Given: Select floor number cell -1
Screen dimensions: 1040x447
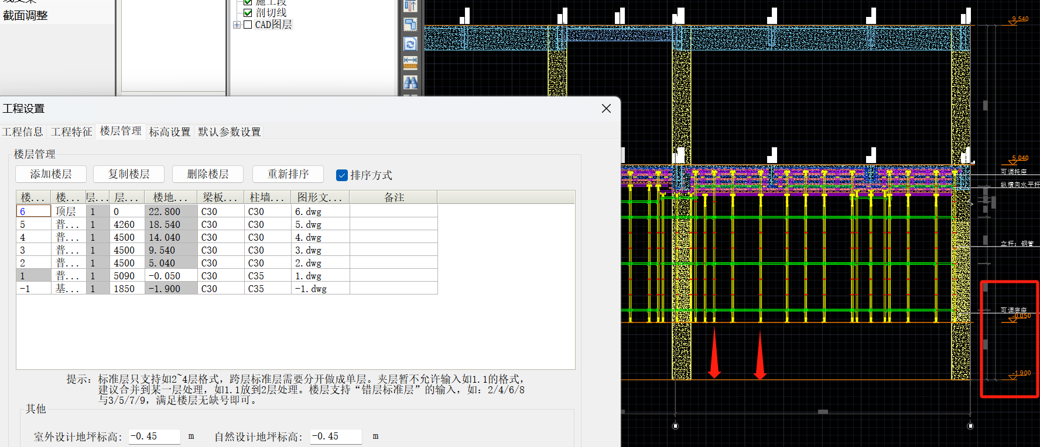Looking at the screenshot, I should point(33,288).
